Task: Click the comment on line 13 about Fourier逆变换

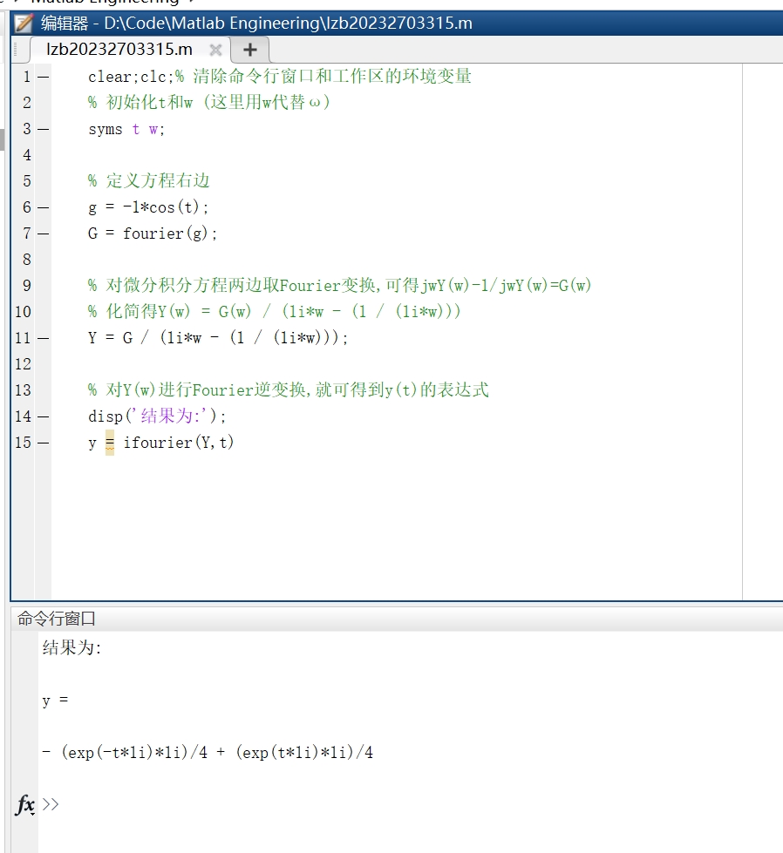Action: point(289,390)
